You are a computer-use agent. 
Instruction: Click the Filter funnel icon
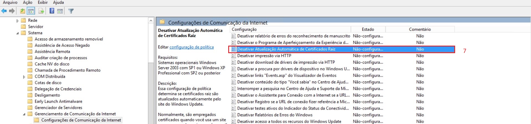71,11
